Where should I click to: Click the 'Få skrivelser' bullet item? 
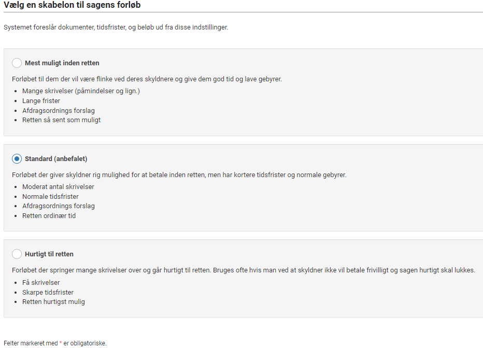pyautogui.click(x=41, y=283)
